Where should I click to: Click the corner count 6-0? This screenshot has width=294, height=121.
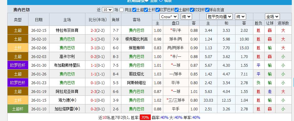116,48
